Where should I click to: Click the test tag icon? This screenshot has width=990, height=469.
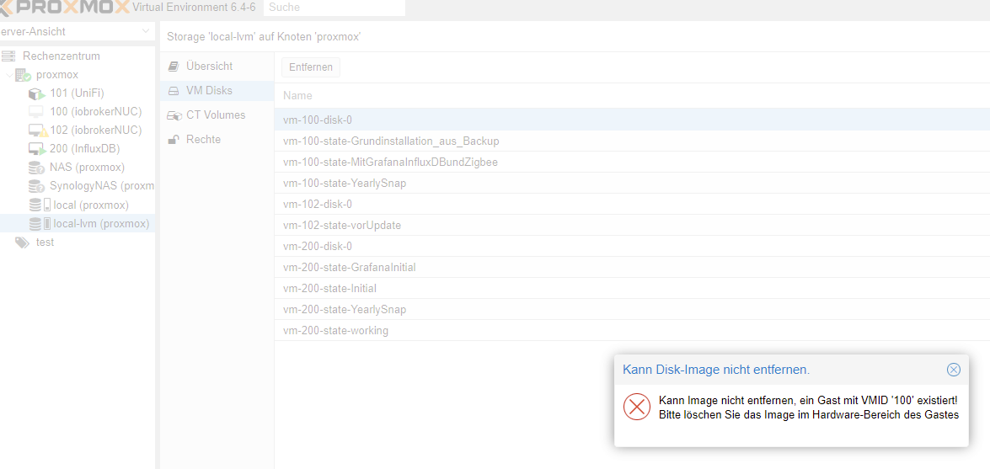pos(22,242)
